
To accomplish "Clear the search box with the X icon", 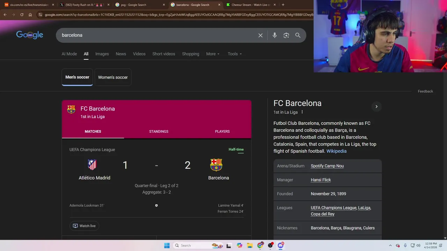I will point(261,35).
